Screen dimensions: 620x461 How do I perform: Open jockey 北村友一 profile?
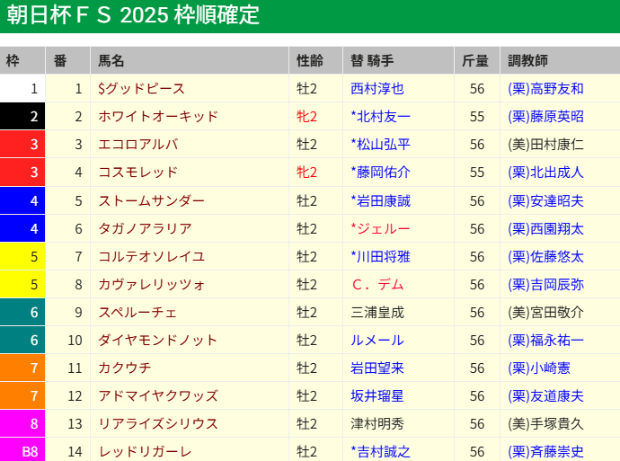(383, 116)
